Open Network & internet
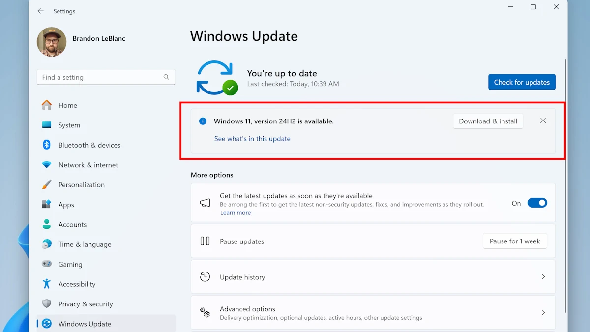590x332 pixels. pyautogui.click(x=88, y=165)
